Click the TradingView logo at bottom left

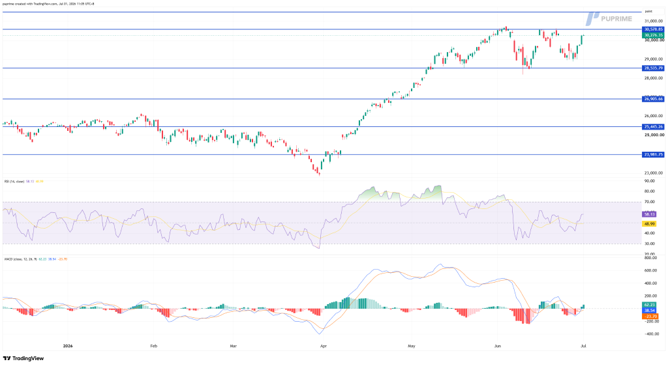[23, 358]
